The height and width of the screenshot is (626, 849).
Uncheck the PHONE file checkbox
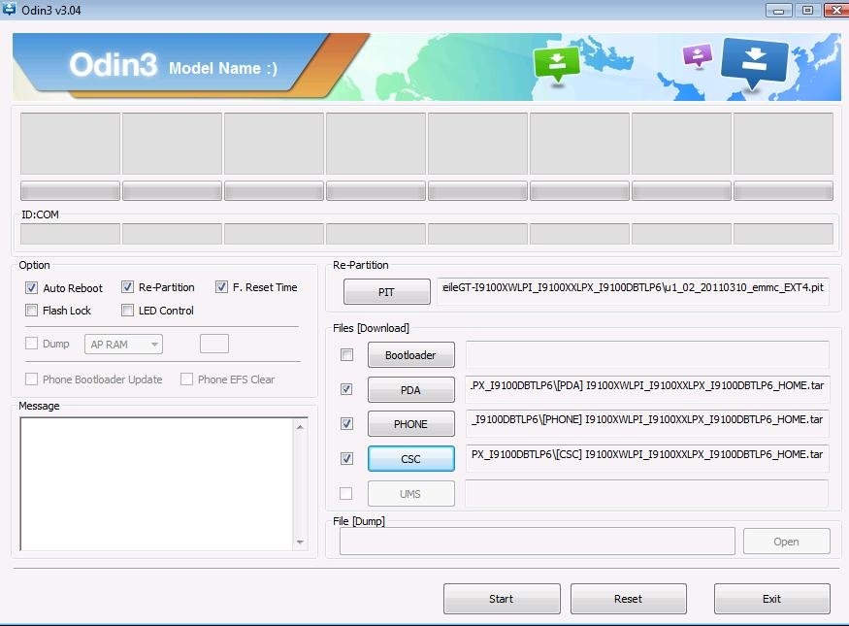coord(346,423)
